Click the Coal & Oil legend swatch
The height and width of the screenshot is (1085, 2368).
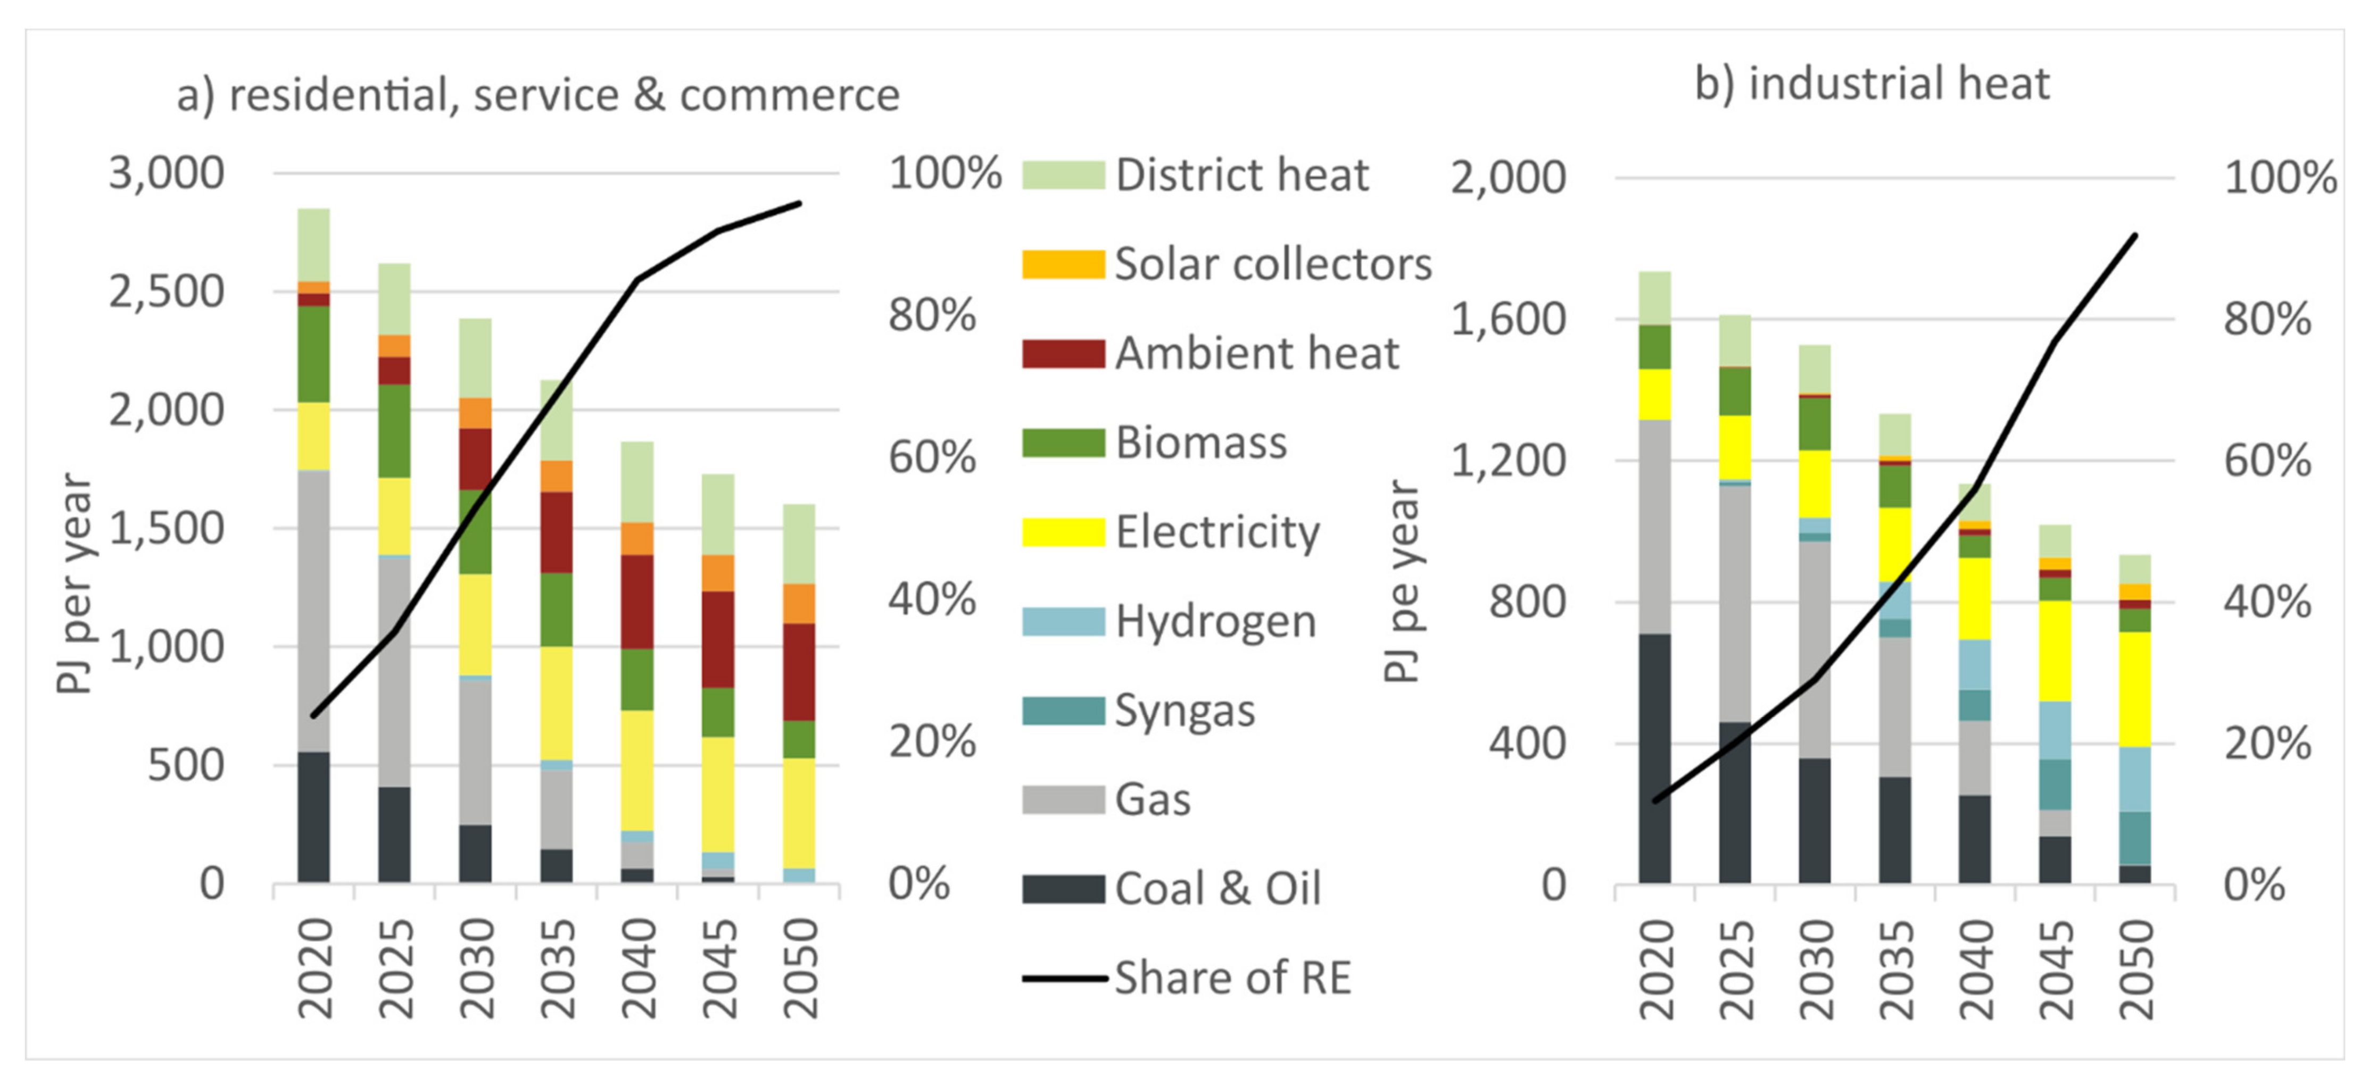1063,888
